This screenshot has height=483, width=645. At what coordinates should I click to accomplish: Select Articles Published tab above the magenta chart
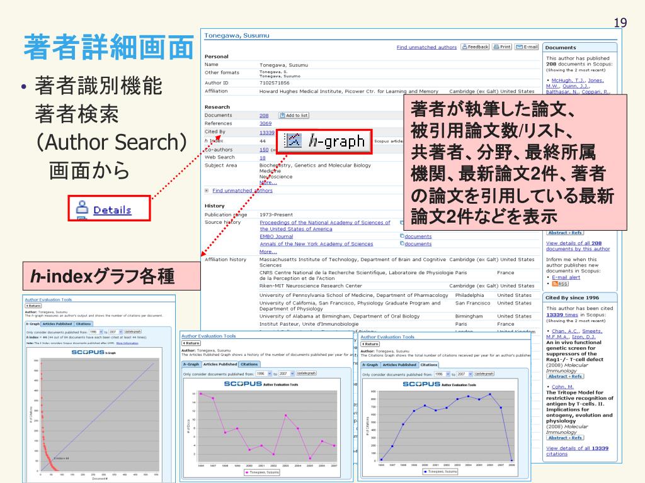[220, 364]
